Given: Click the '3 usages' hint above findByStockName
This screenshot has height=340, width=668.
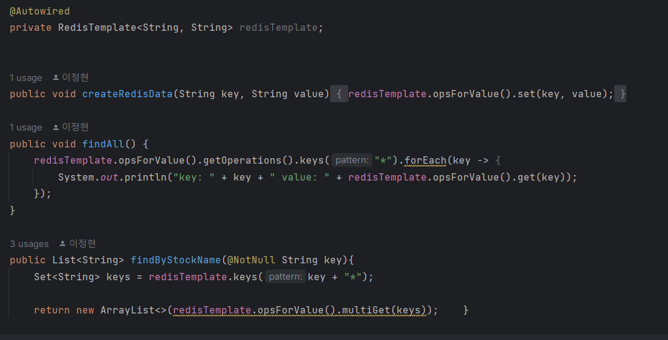Looking at the screenshot, I should tap(29, 244).
